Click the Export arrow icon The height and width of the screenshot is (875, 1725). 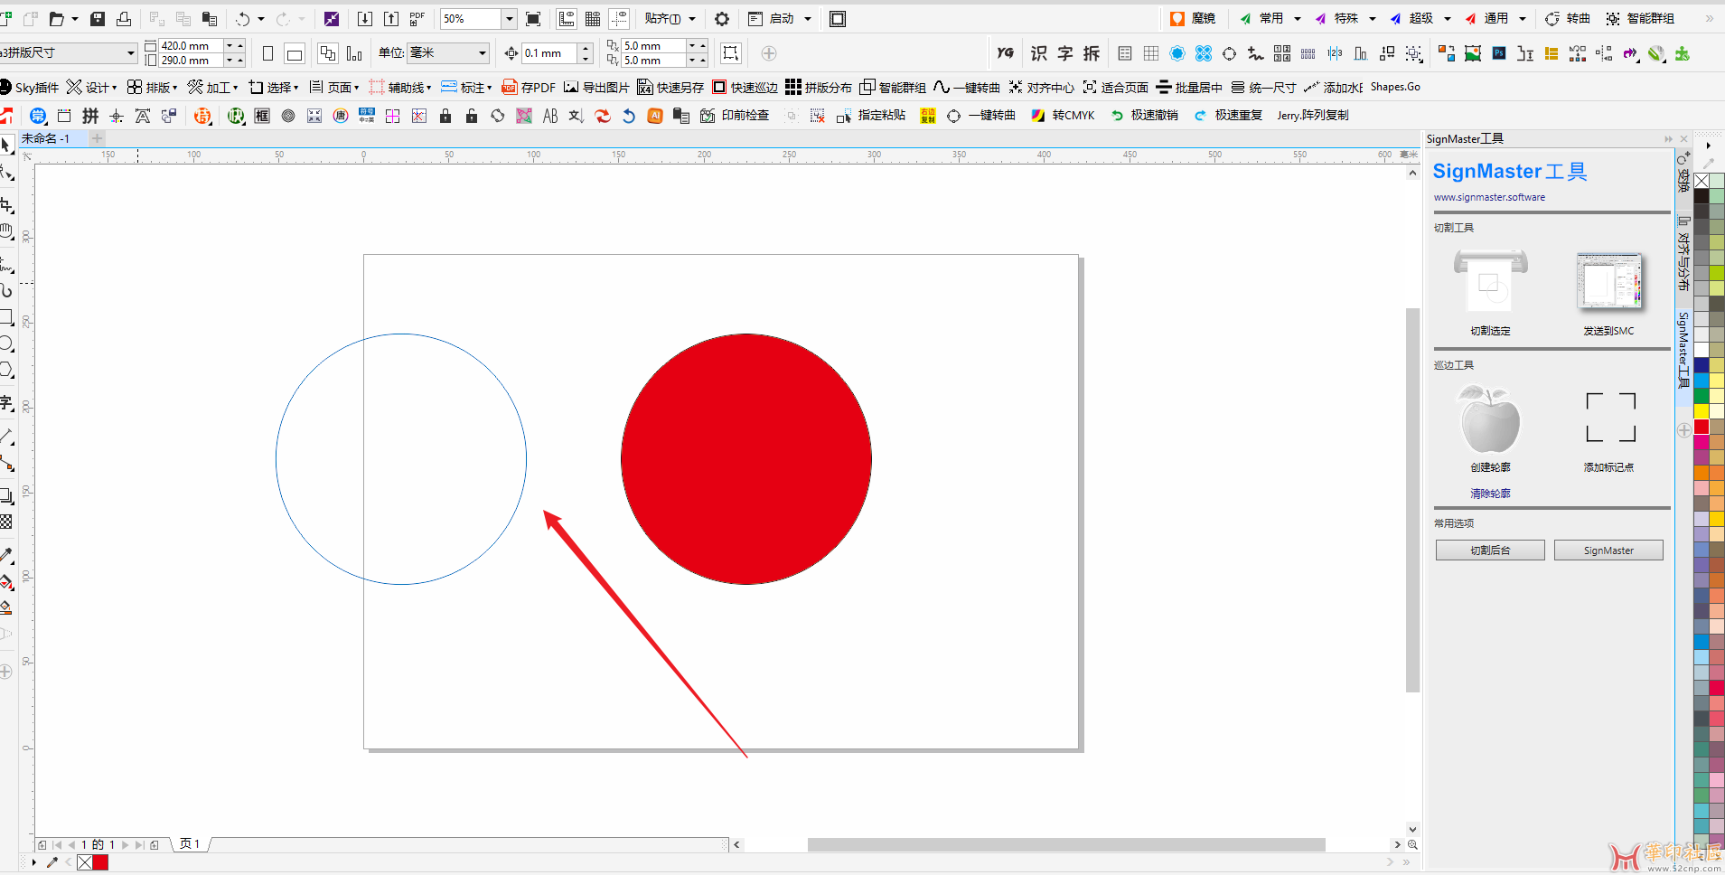(x=391, y=18)
